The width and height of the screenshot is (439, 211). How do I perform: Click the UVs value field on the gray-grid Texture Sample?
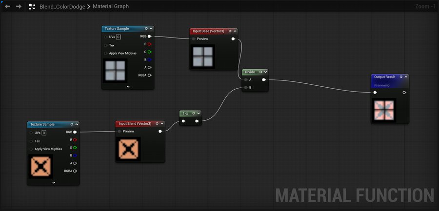pyautogui.click(x=119, y=37)
